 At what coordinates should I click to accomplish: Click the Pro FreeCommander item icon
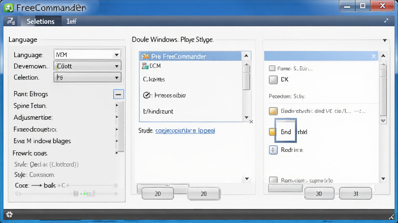tap(145, 56)
